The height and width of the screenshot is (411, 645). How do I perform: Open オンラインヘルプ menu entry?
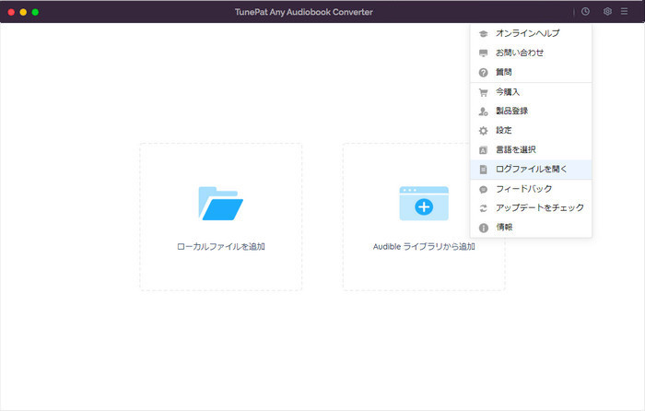(x=531, y=33)
